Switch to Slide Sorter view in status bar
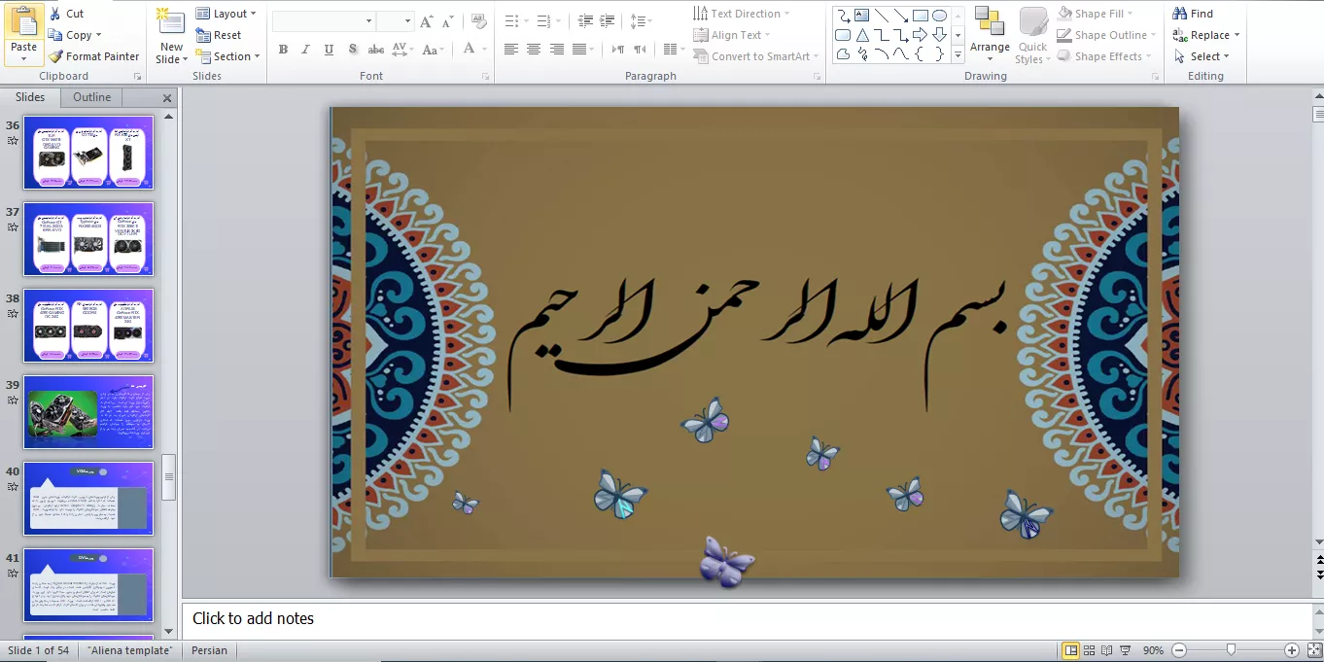Image resolution: width=1324 pixels, height=662 pixels. click(1089, 650)
